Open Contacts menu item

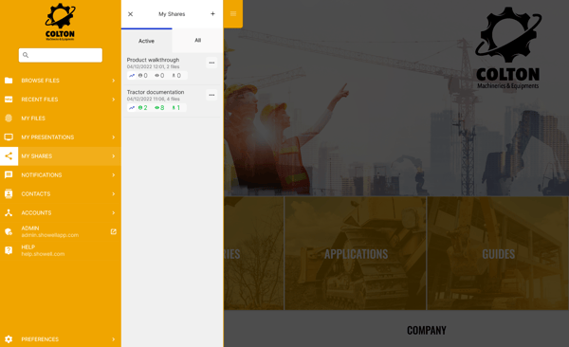click(61, 193)
